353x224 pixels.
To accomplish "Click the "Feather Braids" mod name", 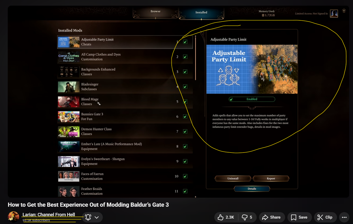I will pos(92,189).
